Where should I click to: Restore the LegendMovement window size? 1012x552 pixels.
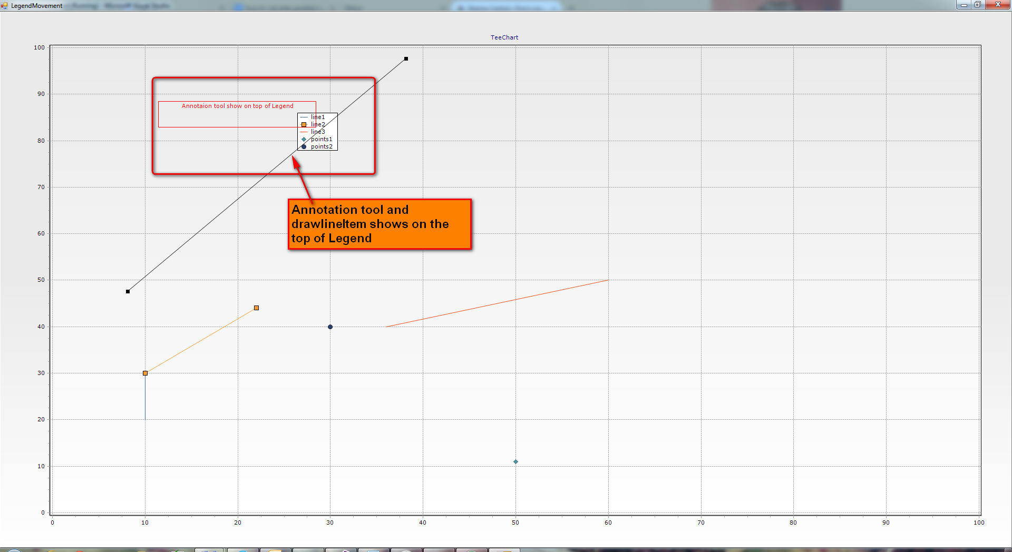tap(977, 5)
